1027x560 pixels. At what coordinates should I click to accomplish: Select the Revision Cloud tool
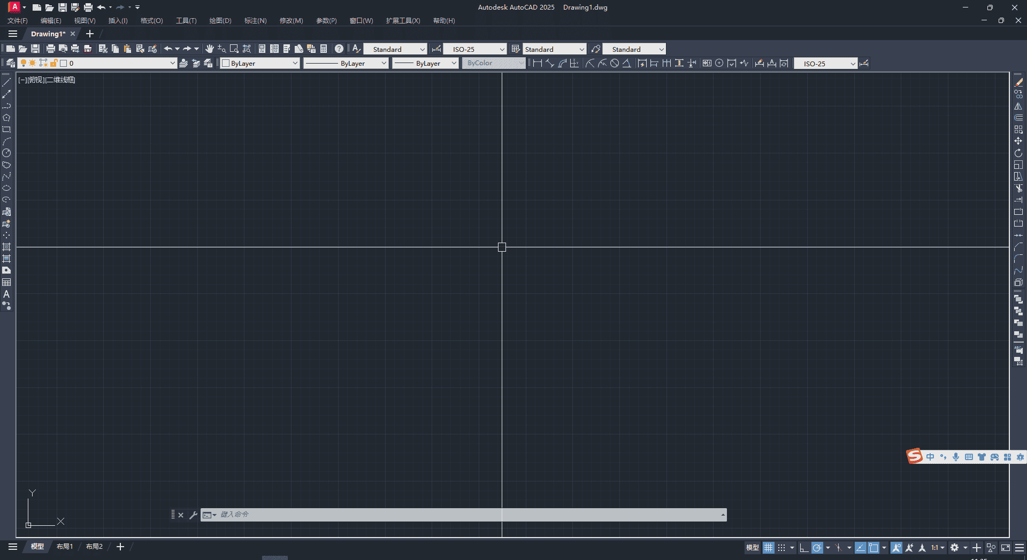[7, 164]
